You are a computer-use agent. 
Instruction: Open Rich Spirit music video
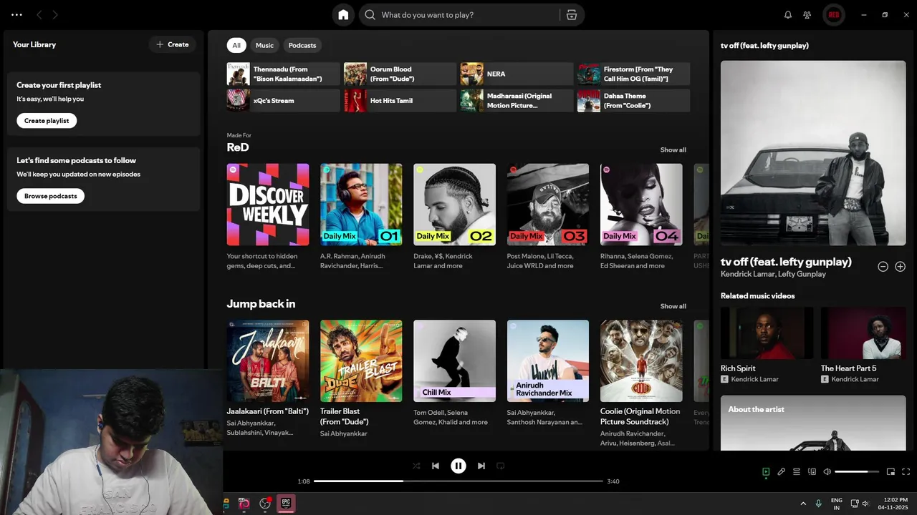[767, 345]
